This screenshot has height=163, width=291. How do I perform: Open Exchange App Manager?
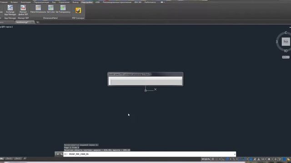click(x=10, y=10)
